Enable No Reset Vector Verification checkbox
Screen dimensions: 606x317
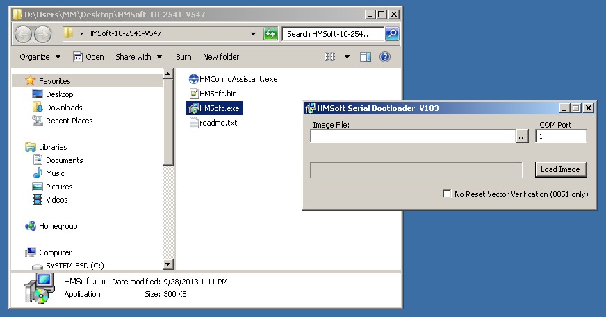coord(447,194)
